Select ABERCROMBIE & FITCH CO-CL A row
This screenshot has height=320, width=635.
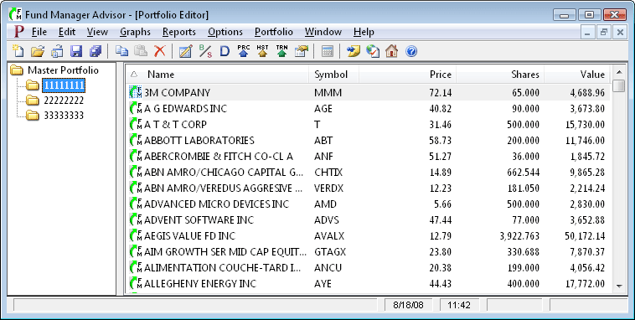[x=369, y=157]
